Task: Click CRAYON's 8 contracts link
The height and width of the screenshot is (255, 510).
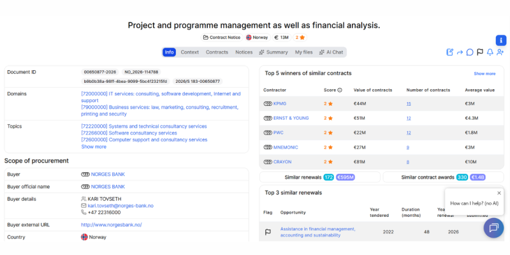Action: pos(407,162)
